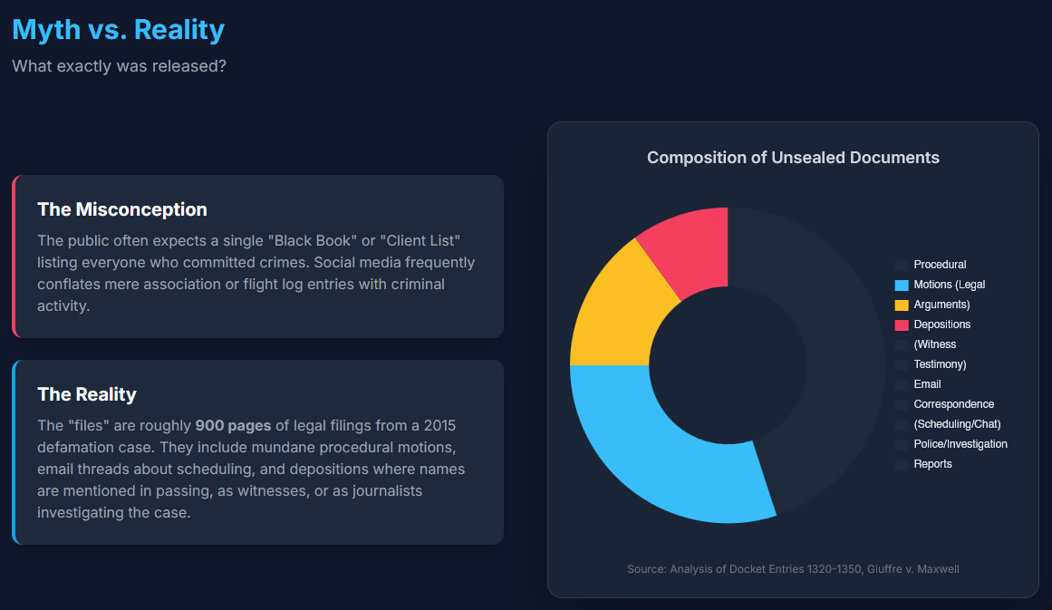The width and height of the screenshot is (1052, 610).
Task: Click the yellow legend swatch beside Arguments
Action: tap(902, 305)
